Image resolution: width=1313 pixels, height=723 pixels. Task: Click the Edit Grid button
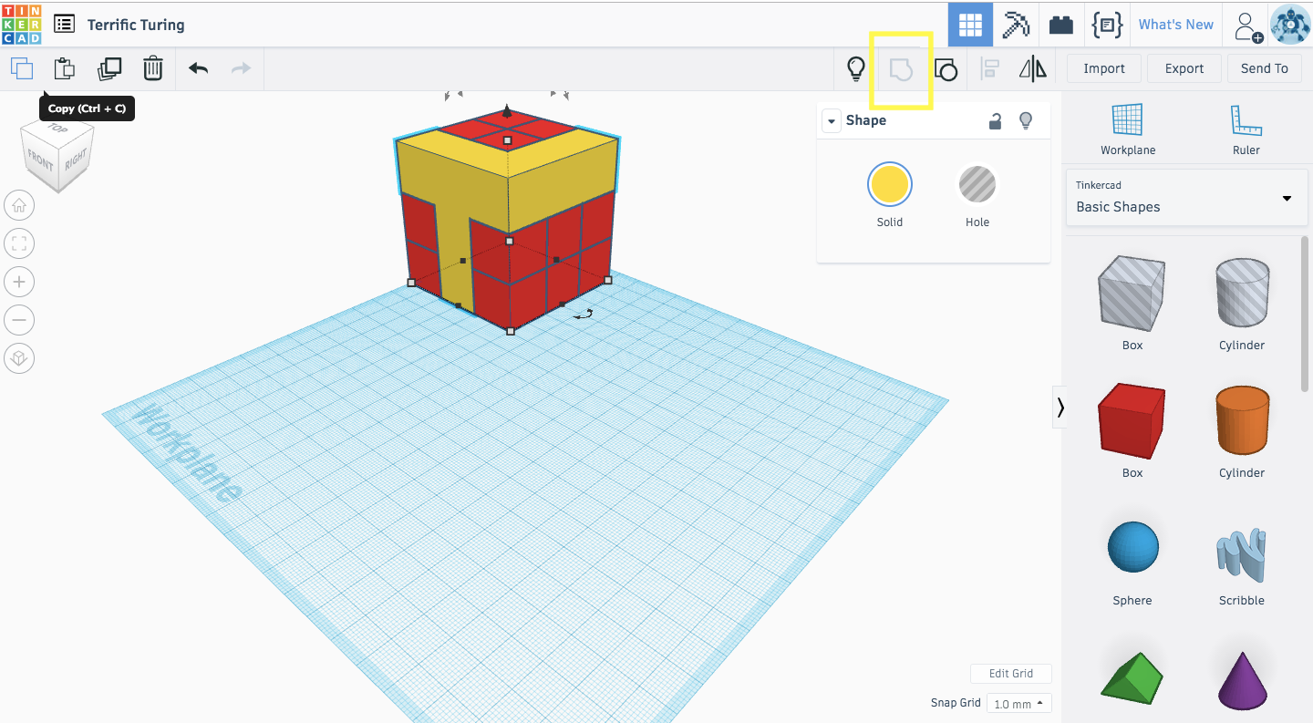[1011, 673]
